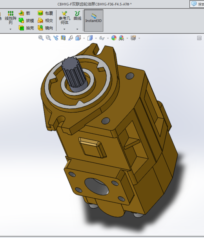Expand the 线性阵列 dropdown arrow
The image size is (204, 238).
[10, 29]
